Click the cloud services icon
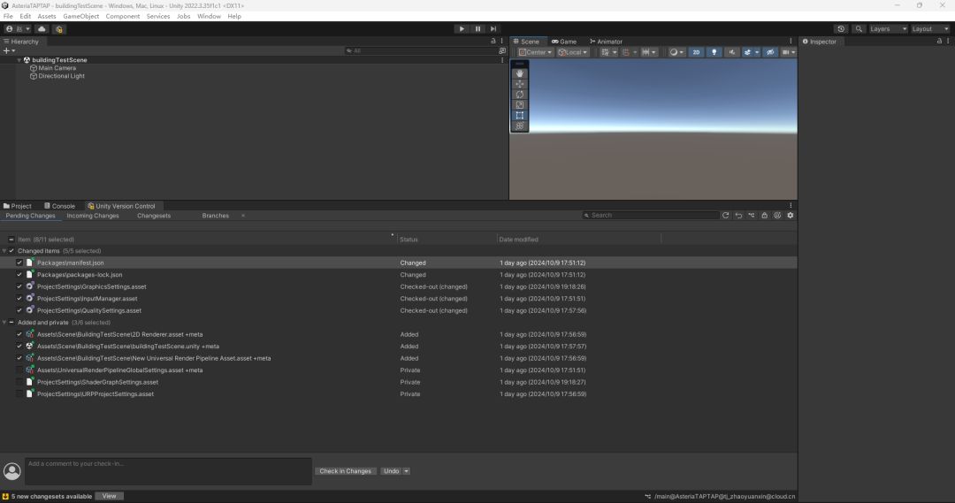Screen dimensions: 955x503 [x=42, y=29]
